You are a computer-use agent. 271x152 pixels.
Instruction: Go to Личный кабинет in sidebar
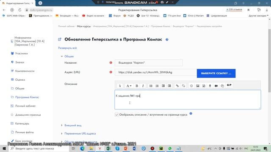click(x=25, y=106)
